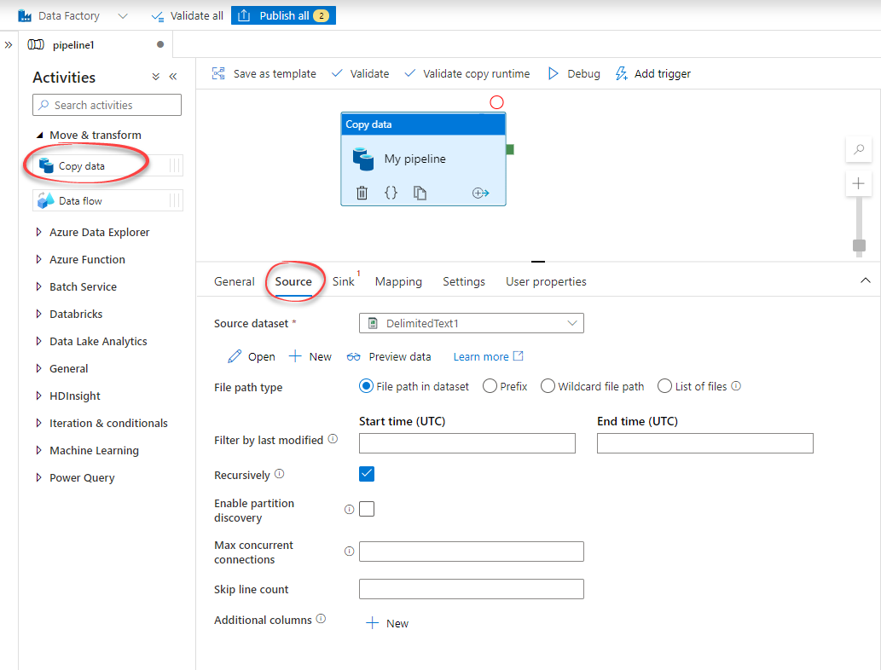Click Start time (UTC) field
881x670 pixels.
467,443
